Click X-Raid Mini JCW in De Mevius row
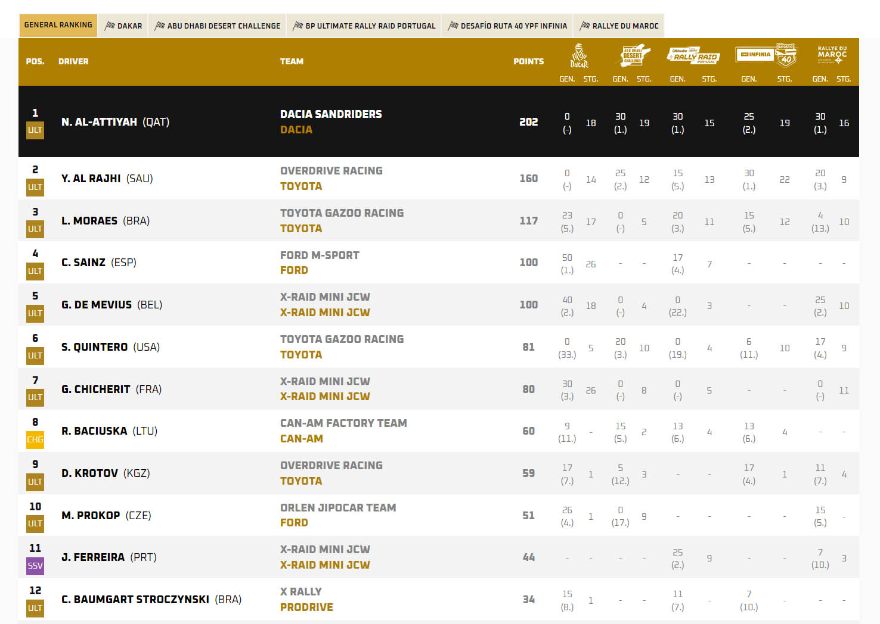880x624 pixels. [x=325, y=297]
